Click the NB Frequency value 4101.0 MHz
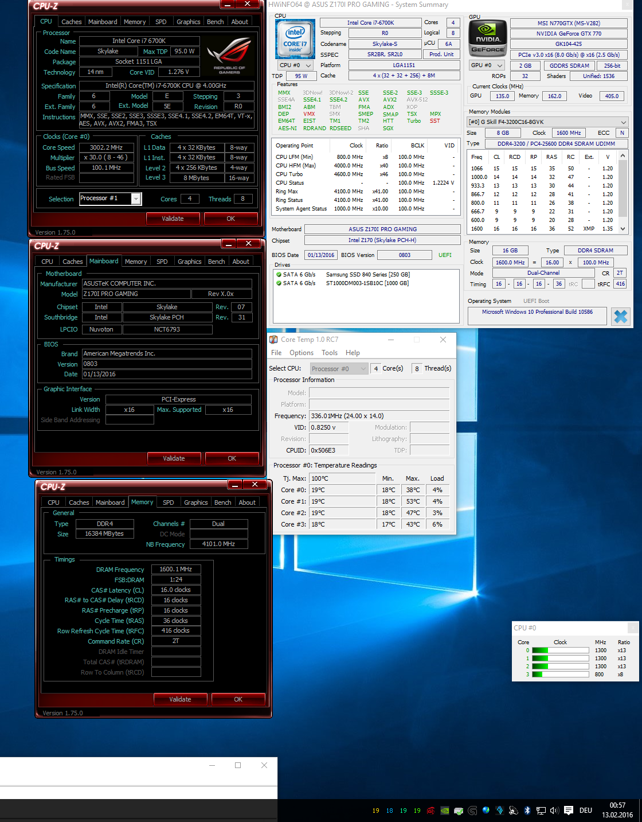 click(x=218, y=544)
